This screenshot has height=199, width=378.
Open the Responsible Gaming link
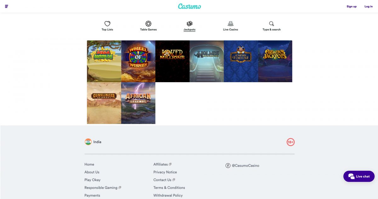(x=101, y=188)
